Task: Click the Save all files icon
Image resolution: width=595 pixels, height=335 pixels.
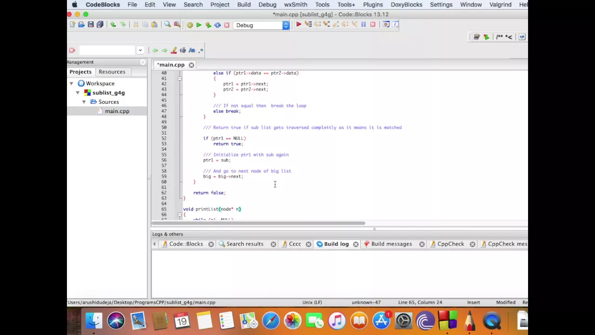Action: [100, 25]
